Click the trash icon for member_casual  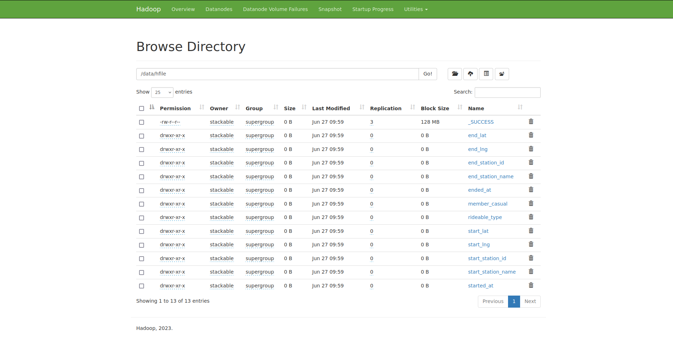click(531, 203)
